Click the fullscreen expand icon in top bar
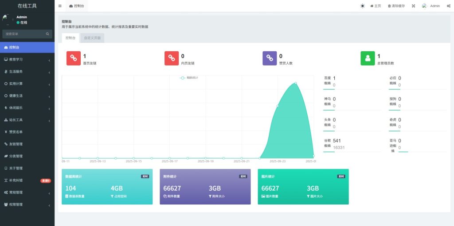The image size is (454, 226). 413,6
